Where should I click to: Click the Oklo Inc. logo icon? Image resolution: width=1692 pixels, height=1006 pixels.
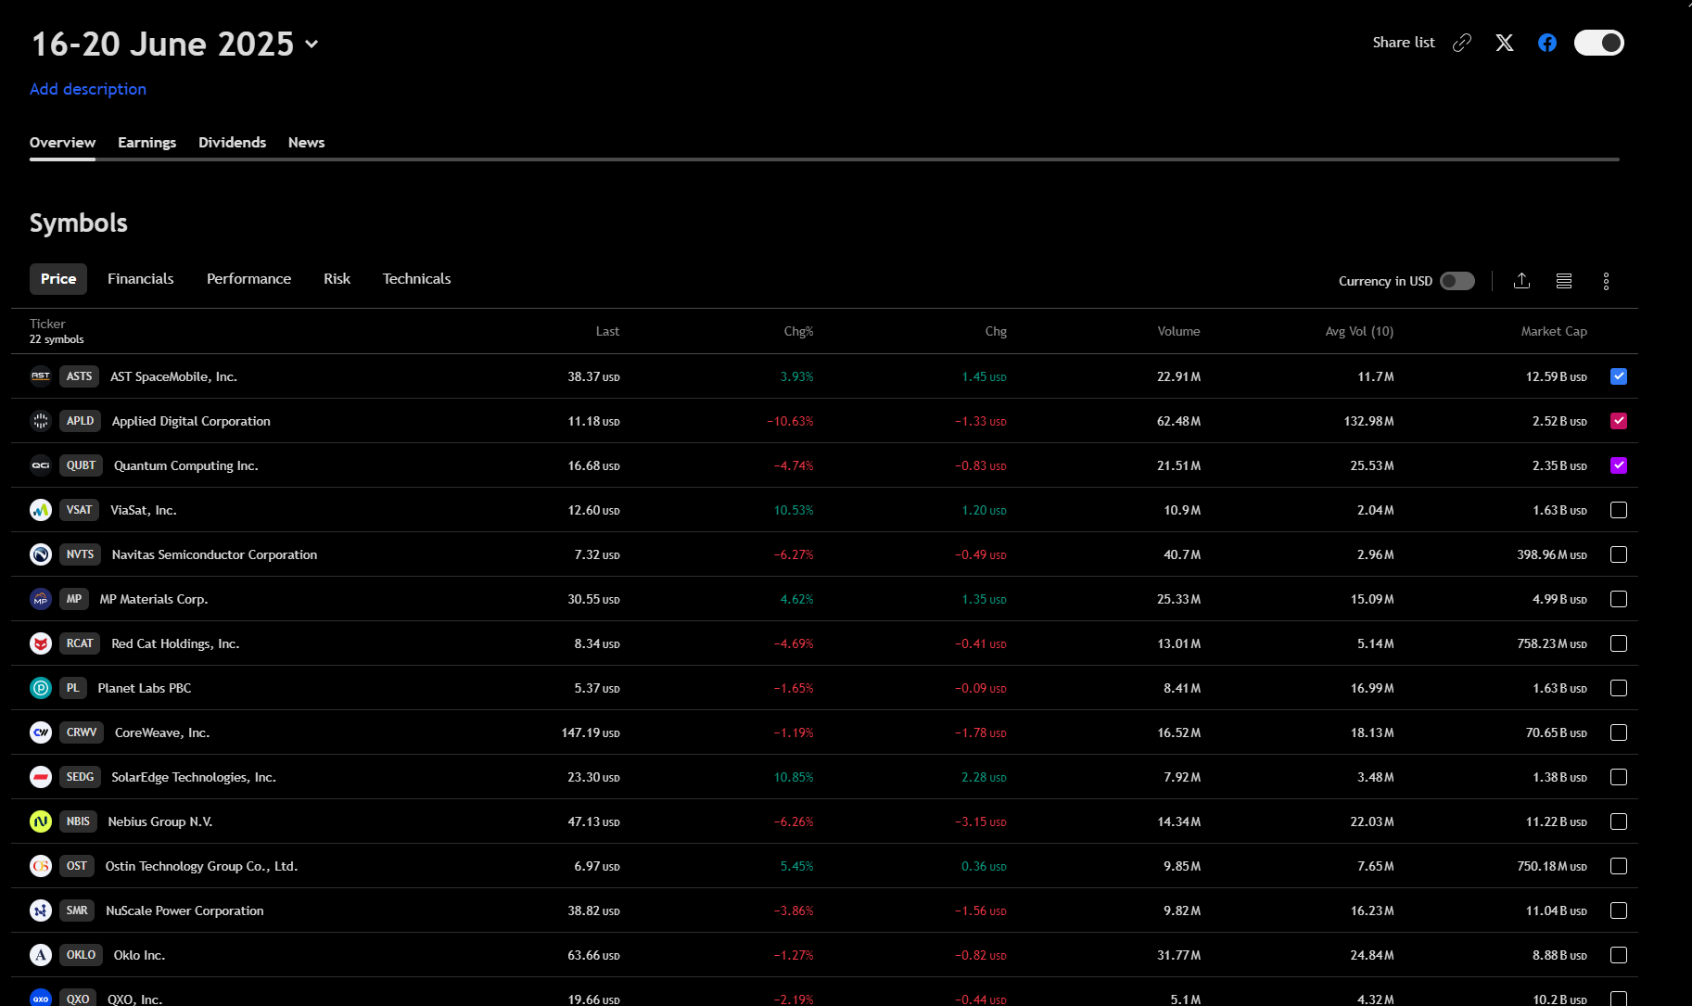pos(41,955)
